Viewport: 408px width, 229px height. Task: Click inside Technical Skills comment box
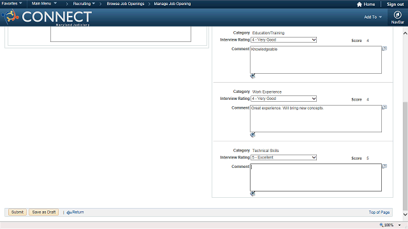(316, 177)
